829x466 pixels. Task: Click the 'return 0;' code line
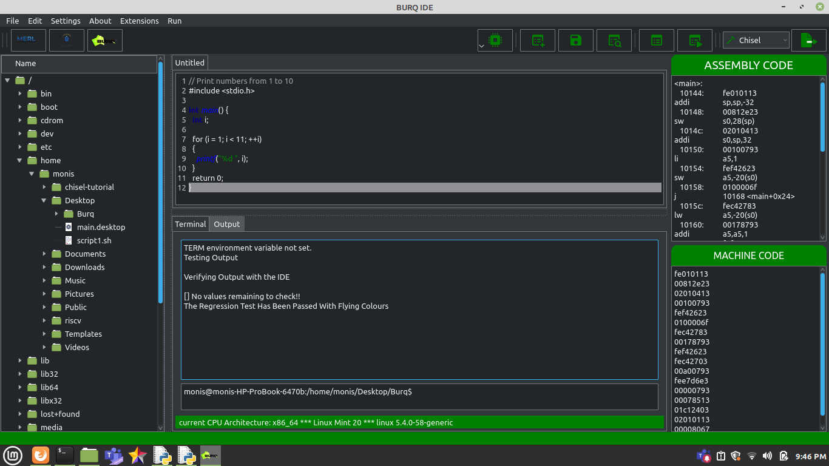tap(208, 178)
